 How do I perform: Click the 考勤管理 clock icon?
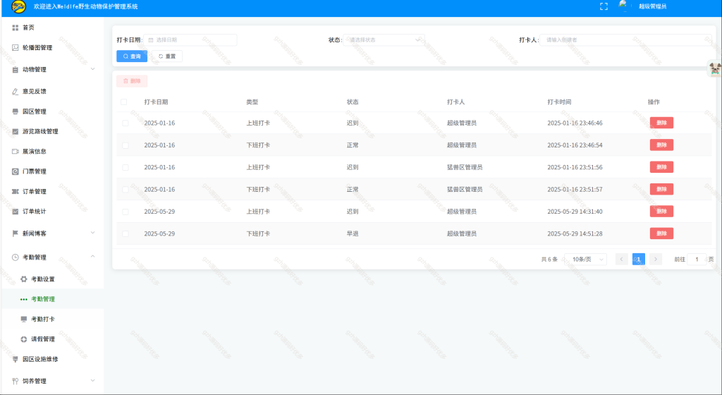point(16,257)
